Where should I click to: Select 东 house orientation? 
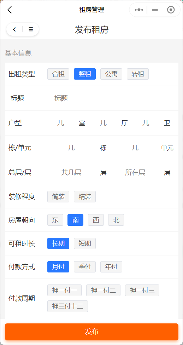55,220
